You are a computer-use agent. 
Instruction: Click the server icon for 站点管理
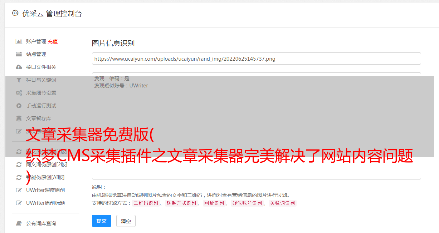(19, 54)
